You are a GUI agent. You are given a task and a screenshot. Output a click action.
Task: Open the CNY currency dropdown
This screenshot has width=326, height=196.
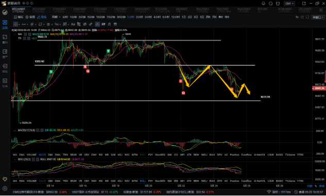289,4
